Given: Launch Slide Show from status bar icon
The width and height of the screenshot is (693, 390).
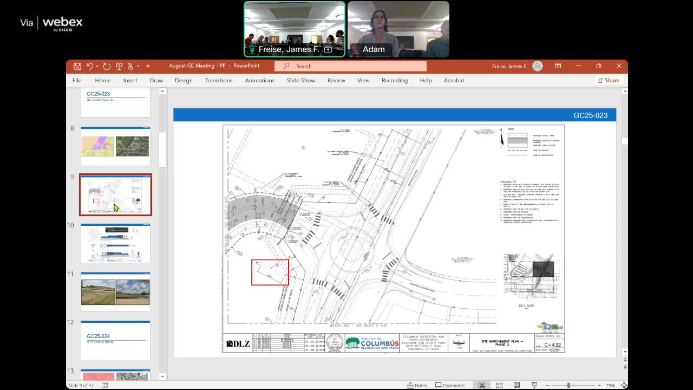Looking at the screenshot, I should tap(534, 385).
